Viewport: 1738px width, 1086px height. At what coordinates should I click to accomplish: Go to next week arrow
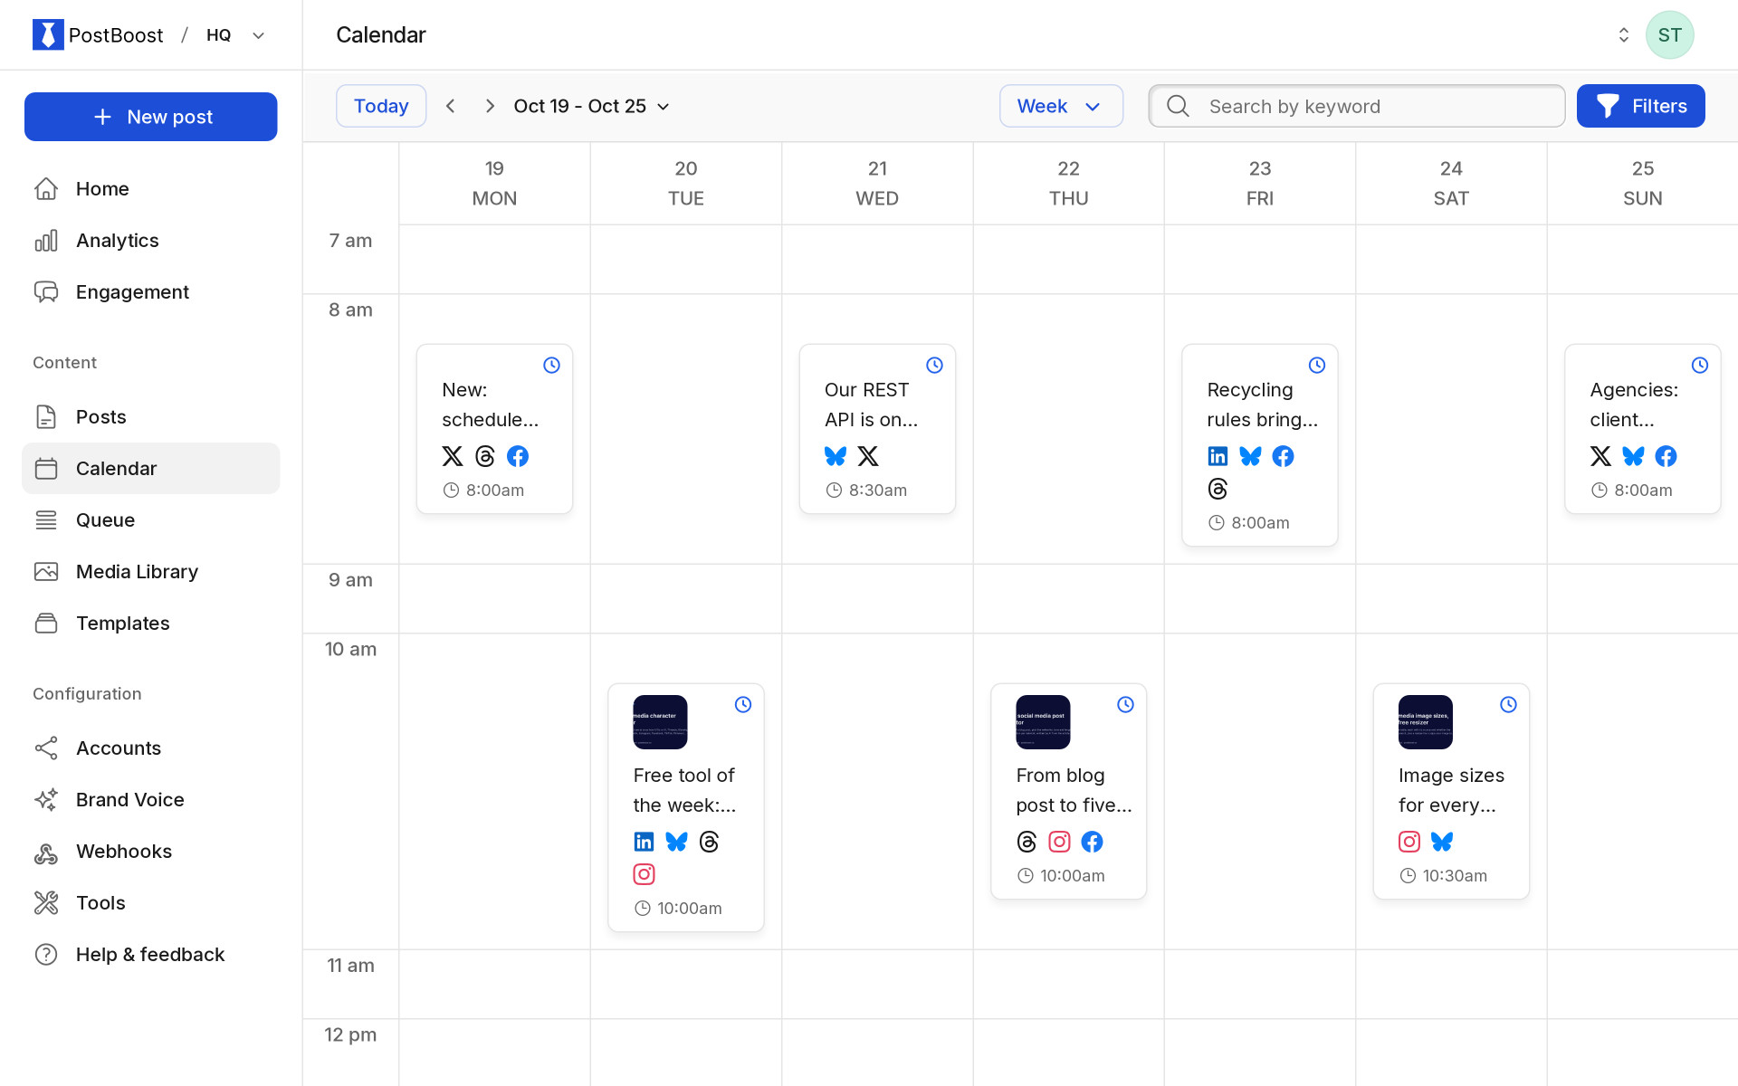(490, 106)
